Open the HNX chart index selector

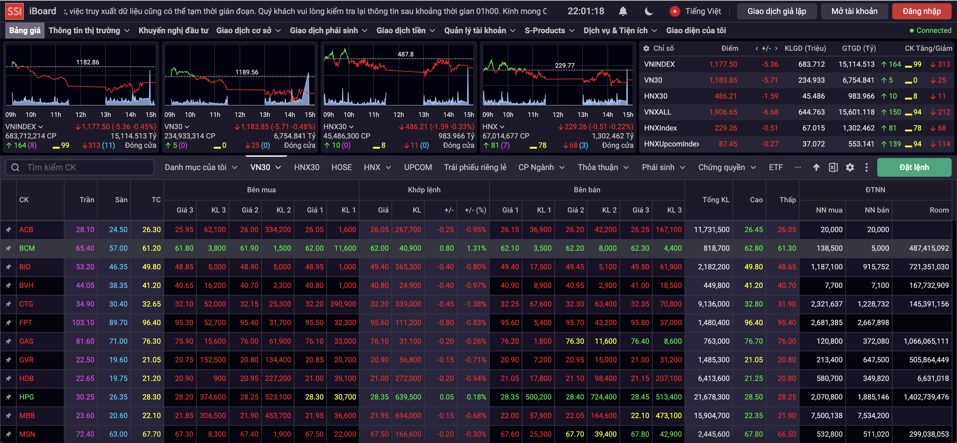pos(493,127)
